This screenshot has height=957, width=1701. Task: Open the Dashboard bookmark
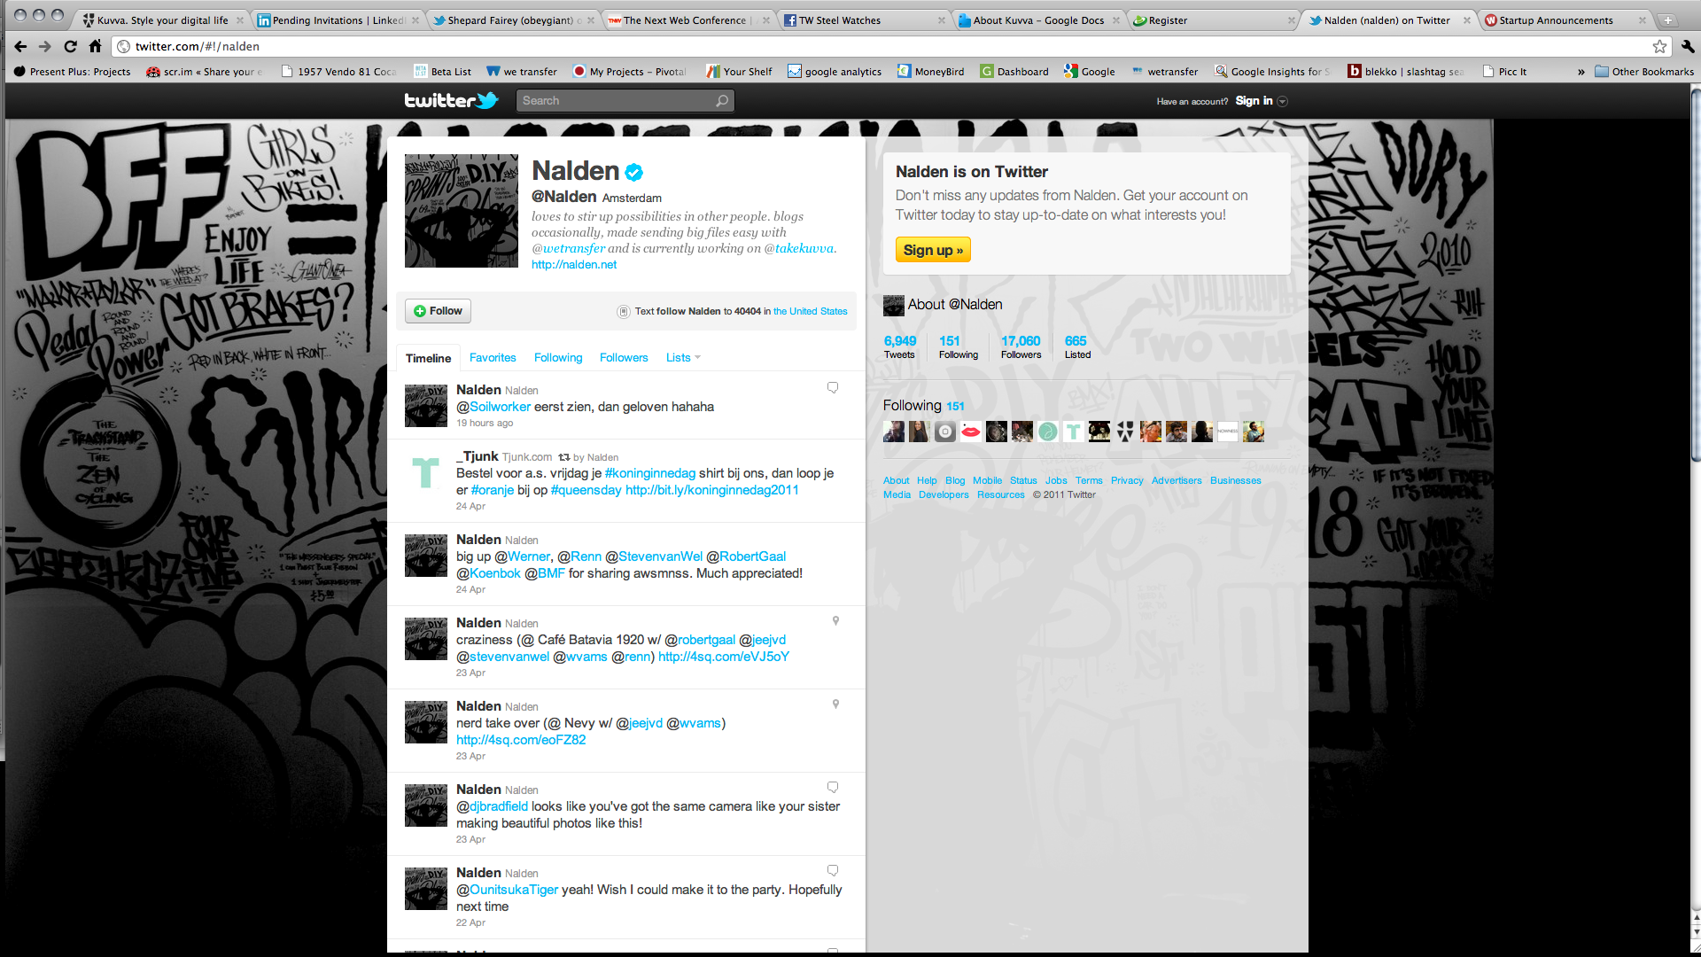[1014, 72]
